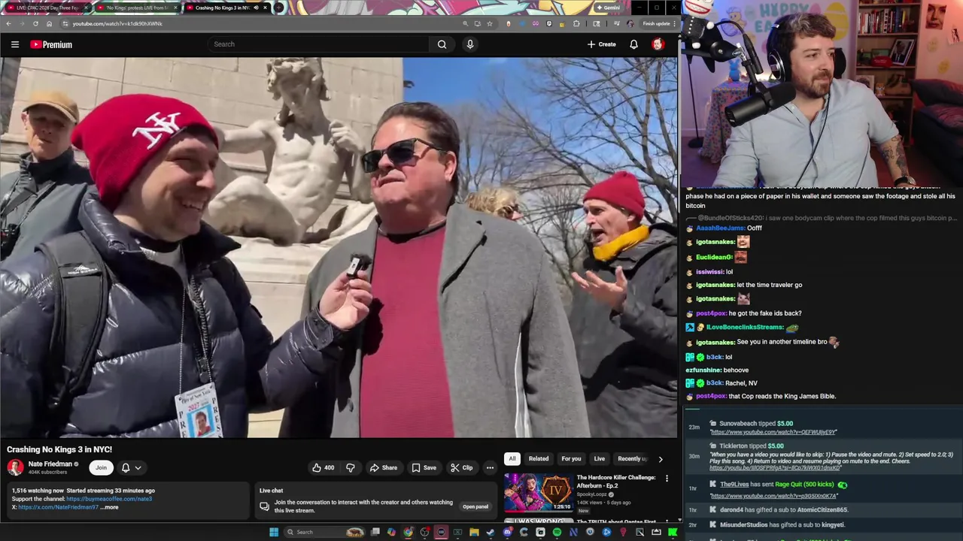This screenshot has height=541, width=963.
Task: Open The9Lives Rage Quit YouTube link
Action: (775, 496)
